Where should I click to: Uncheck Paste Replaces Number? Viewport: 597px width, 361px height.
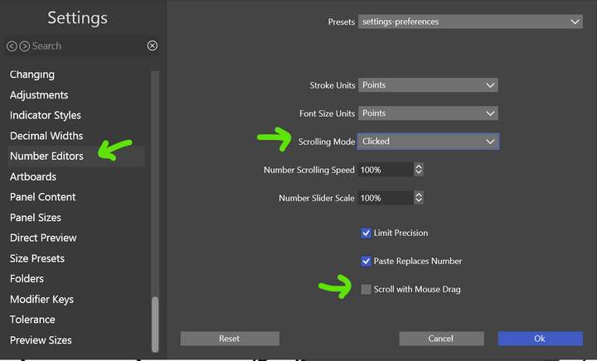[x=366, y=261]
